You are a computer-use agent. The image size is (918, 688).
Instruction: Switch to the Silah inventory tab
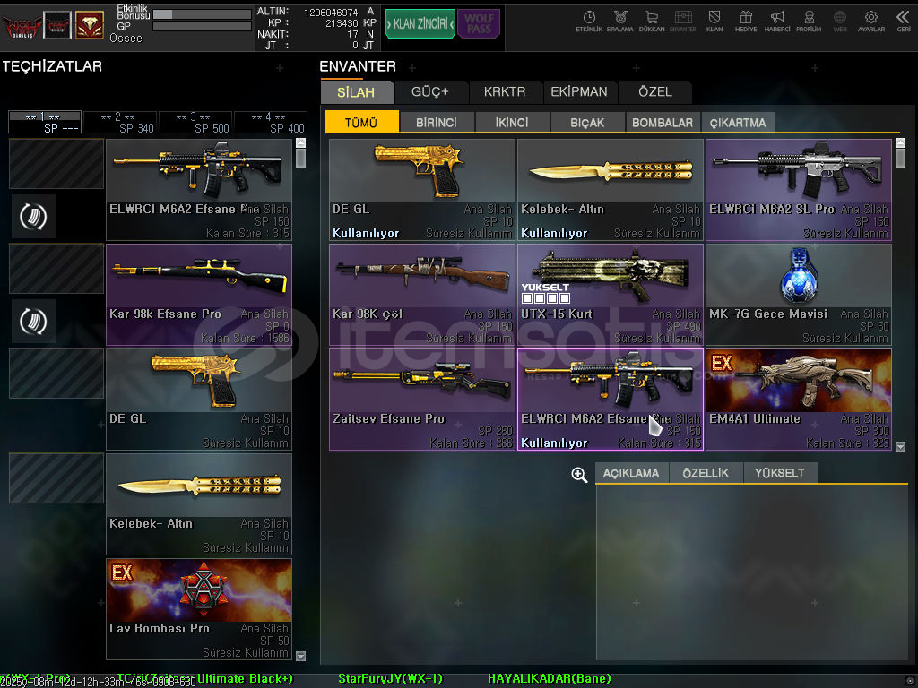[x=356, y=92]
